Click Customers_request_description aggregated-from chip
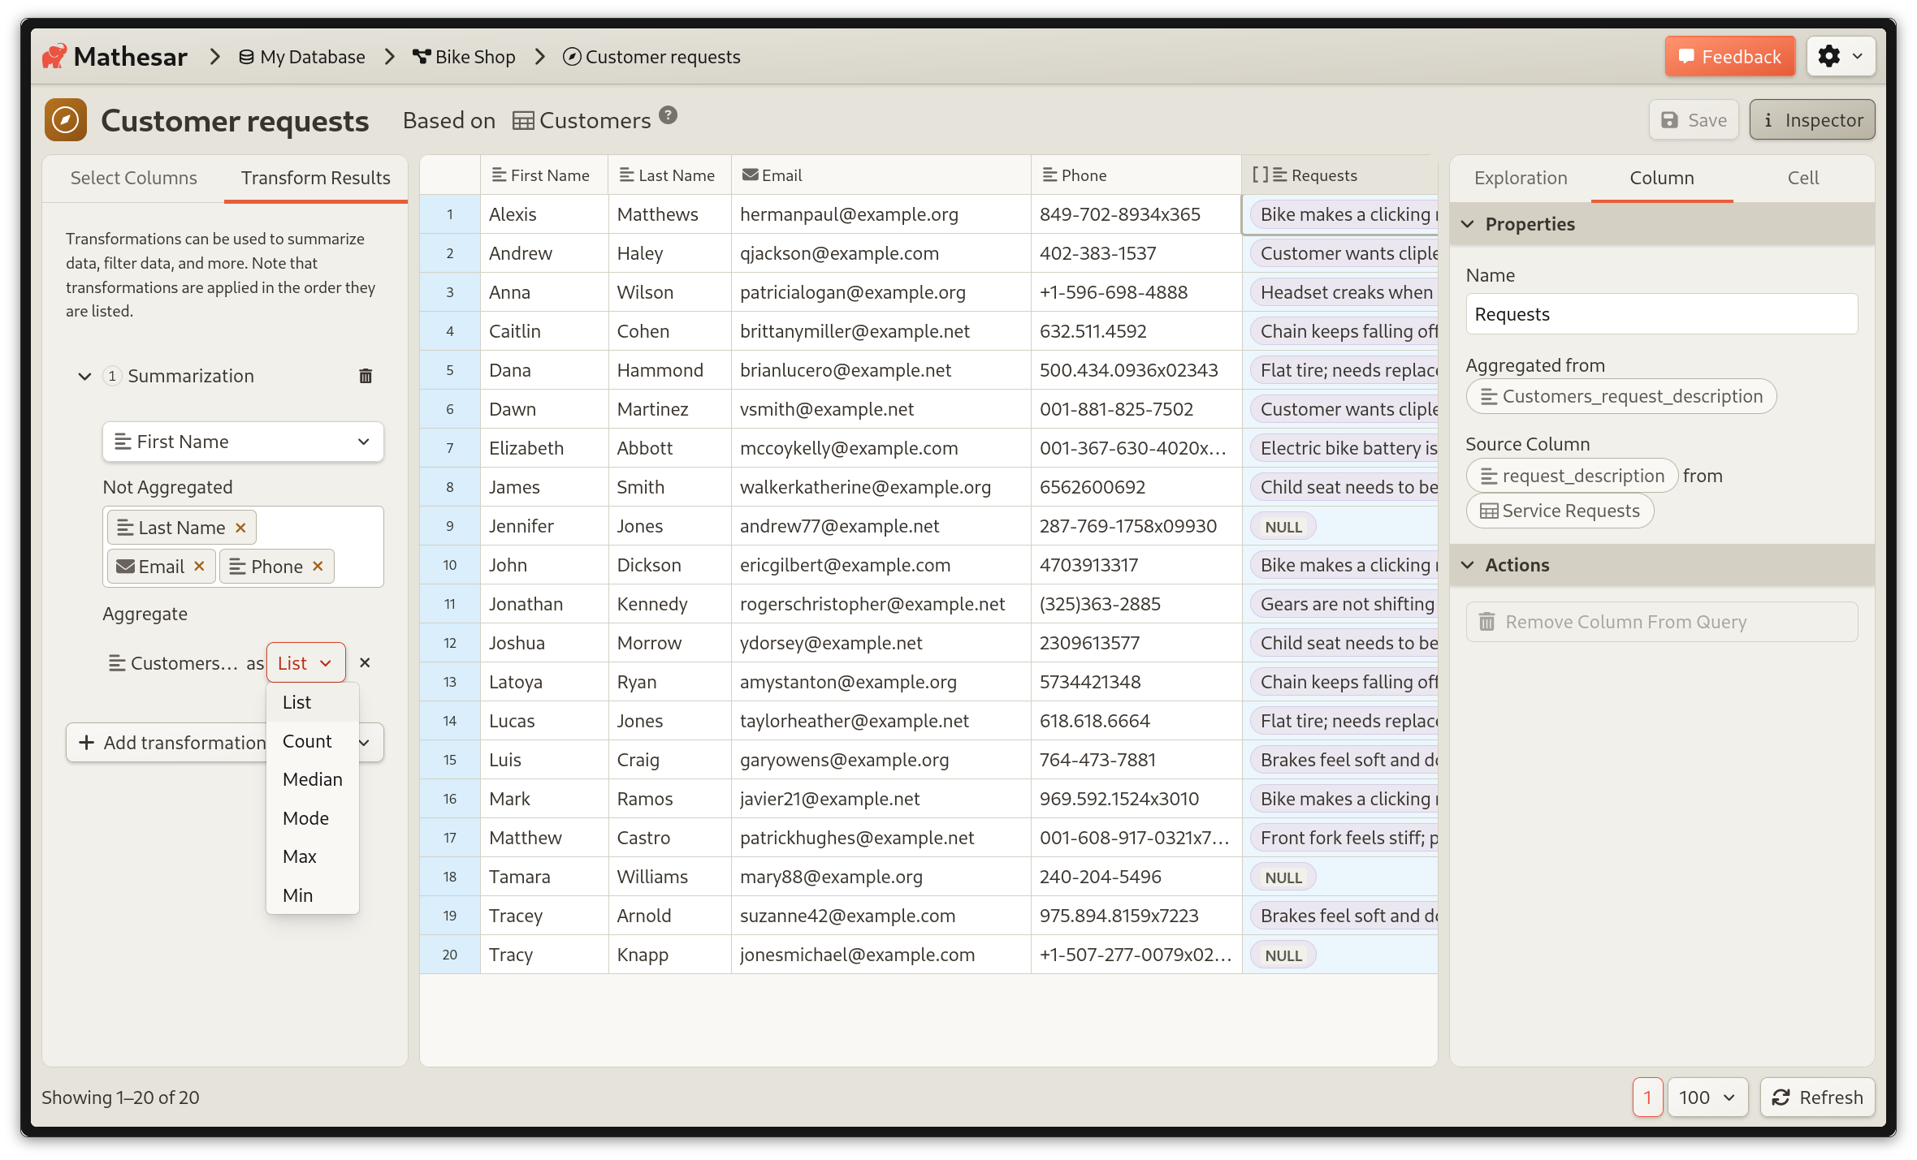Image resolution: width=1917 pixels, height=1160 pixels. [1621, 396]
